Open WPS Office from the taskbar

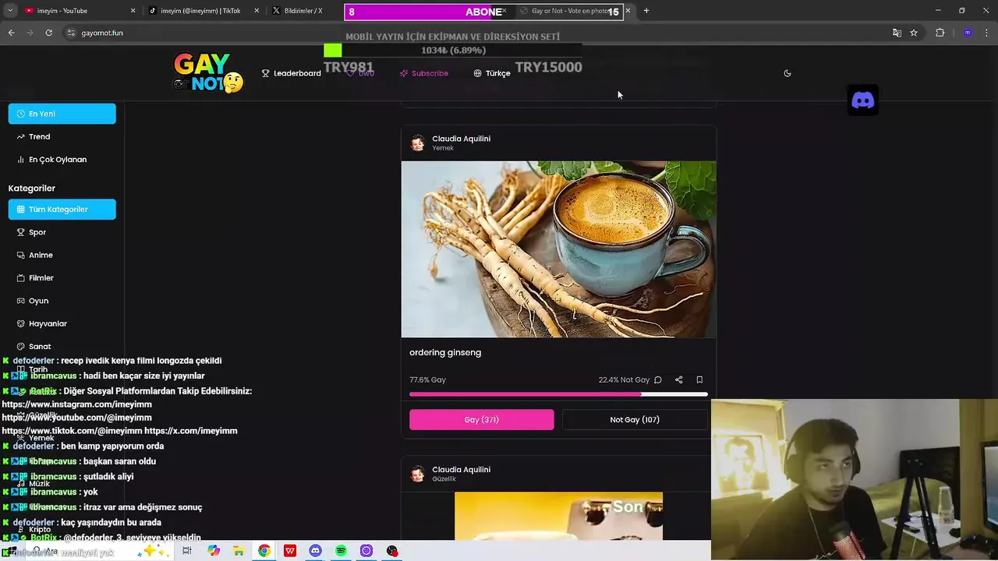[290, 551]
